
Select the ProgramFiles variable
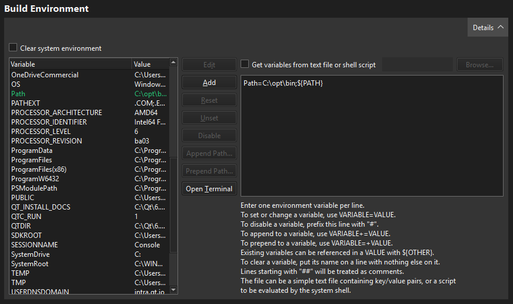pyautogui.click(x=89, y=160)
